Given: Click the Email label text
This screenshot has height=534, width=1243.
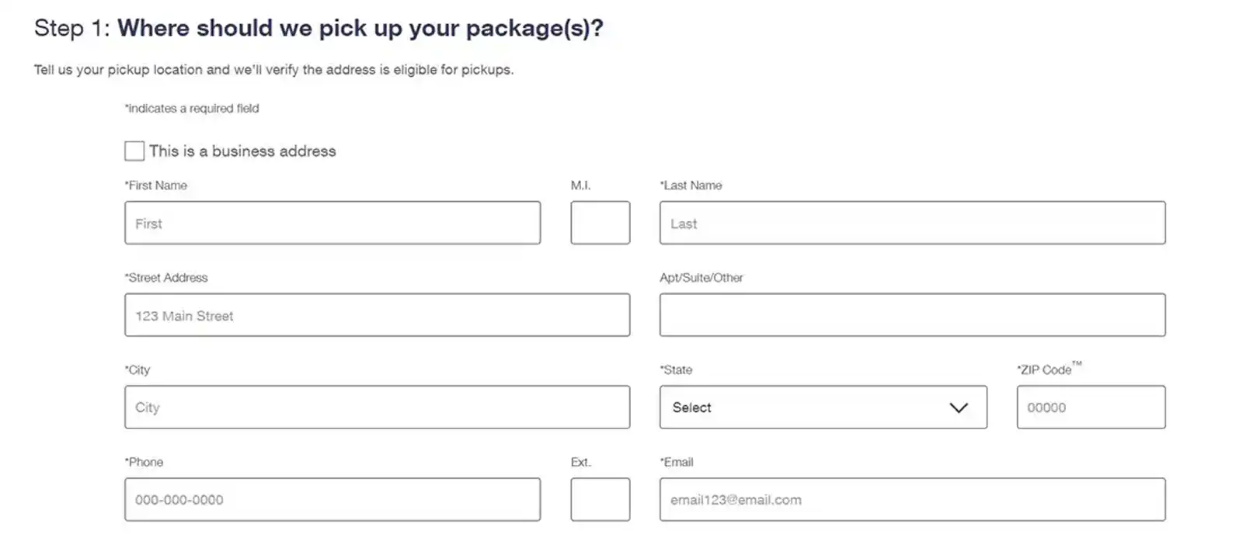Looking at the screenshot, I should [677, 463].
